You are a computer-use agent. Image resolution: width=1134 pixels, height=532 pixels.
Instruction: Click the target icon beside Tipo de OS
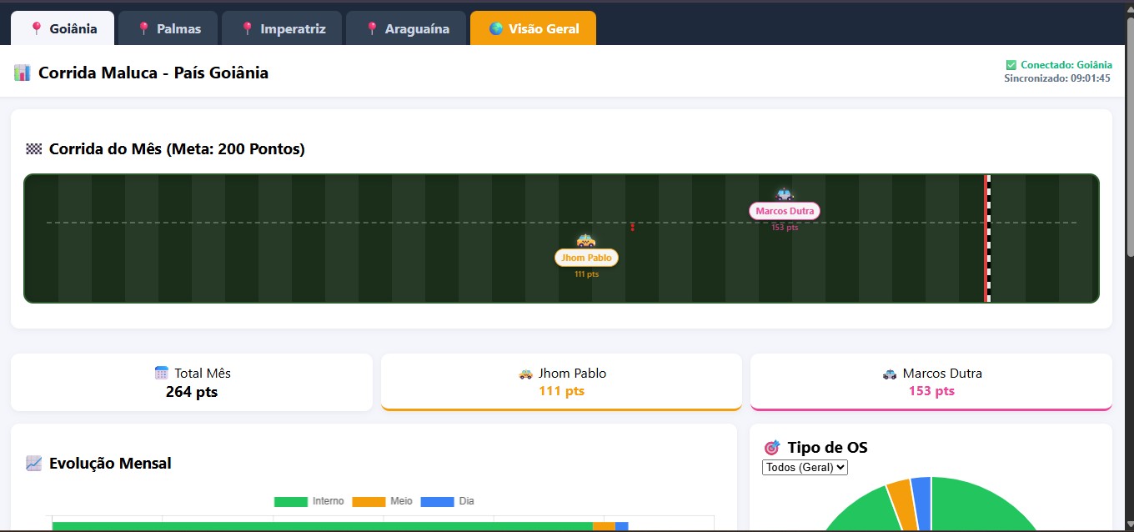pyautogui.click(x=772, y=448)
